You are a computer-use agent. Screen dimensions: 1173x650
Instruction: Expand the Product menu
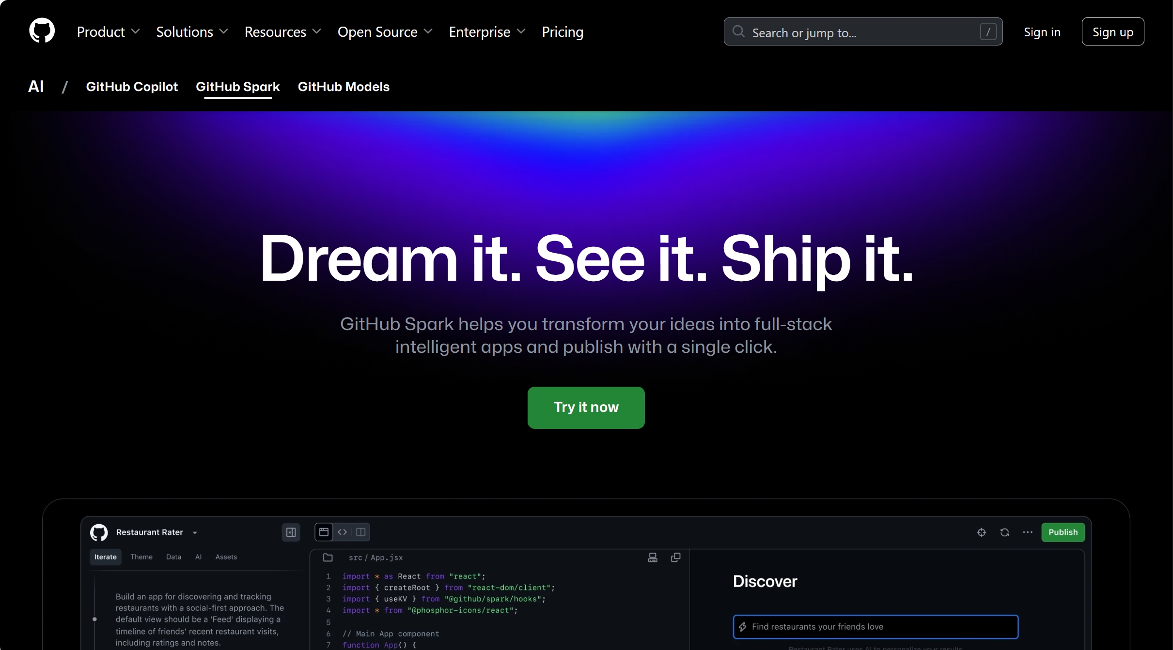(x=108, y=32)
